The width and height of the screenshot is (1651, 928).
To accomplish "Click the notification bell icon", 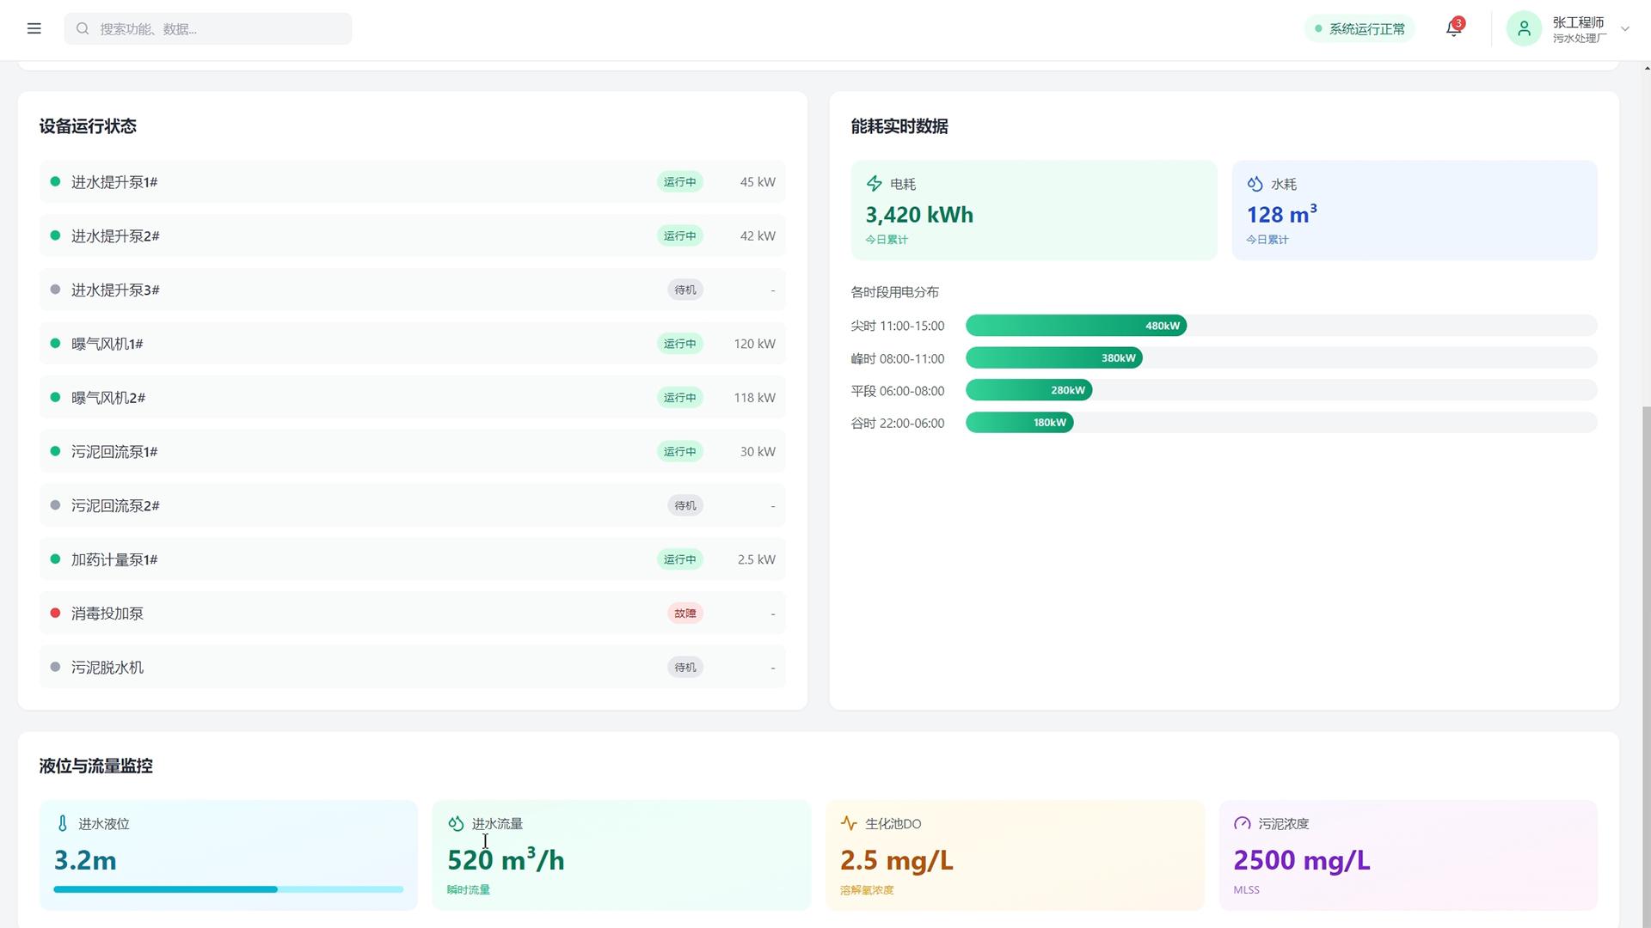I will tap(1453, 28).
